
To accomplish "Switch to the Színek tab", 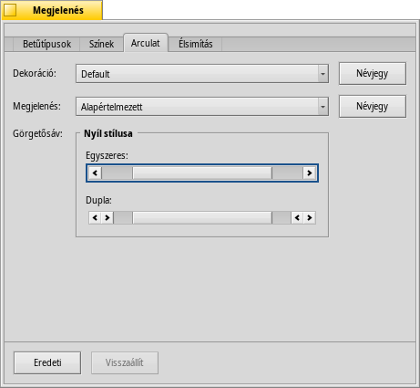I will (x=101, y=44).
